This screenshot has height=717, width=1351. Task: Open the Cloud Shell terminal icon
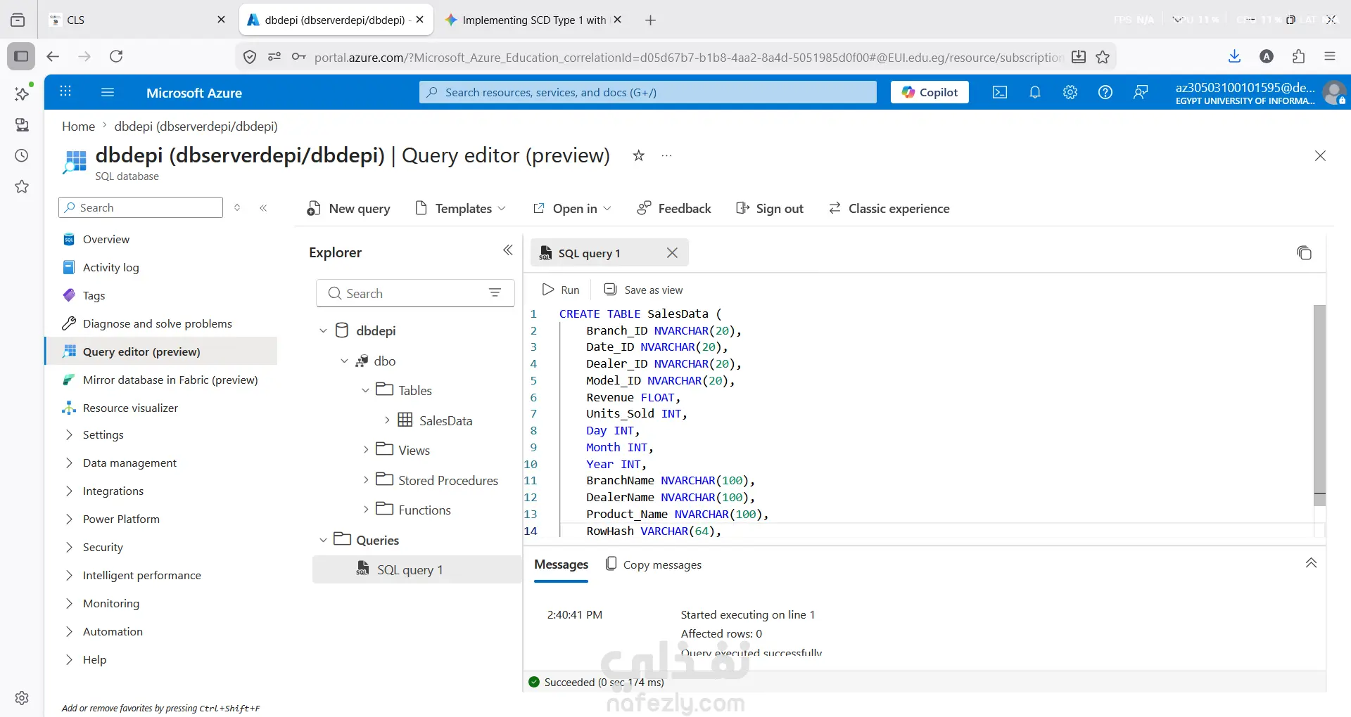point(1000,92)
